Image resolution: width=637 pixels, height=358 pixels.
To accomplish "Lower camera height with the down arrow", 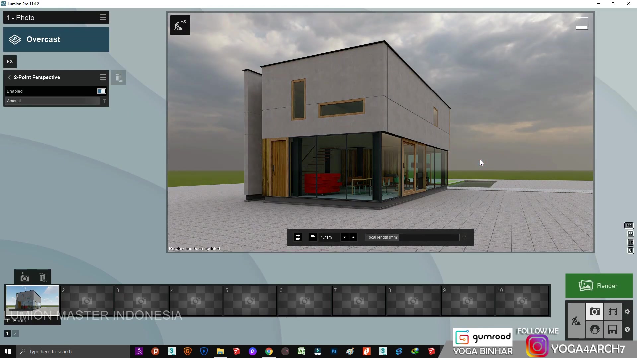I will [345, 237].
